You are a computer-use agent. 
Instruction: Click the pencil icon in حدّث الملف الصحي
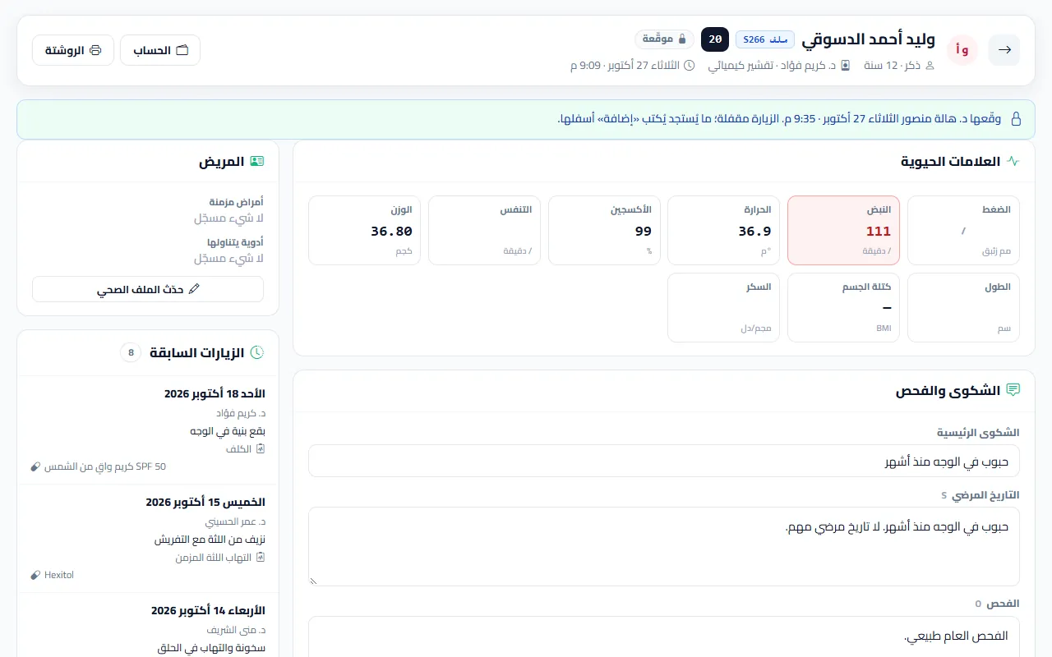tap(194, 289)
